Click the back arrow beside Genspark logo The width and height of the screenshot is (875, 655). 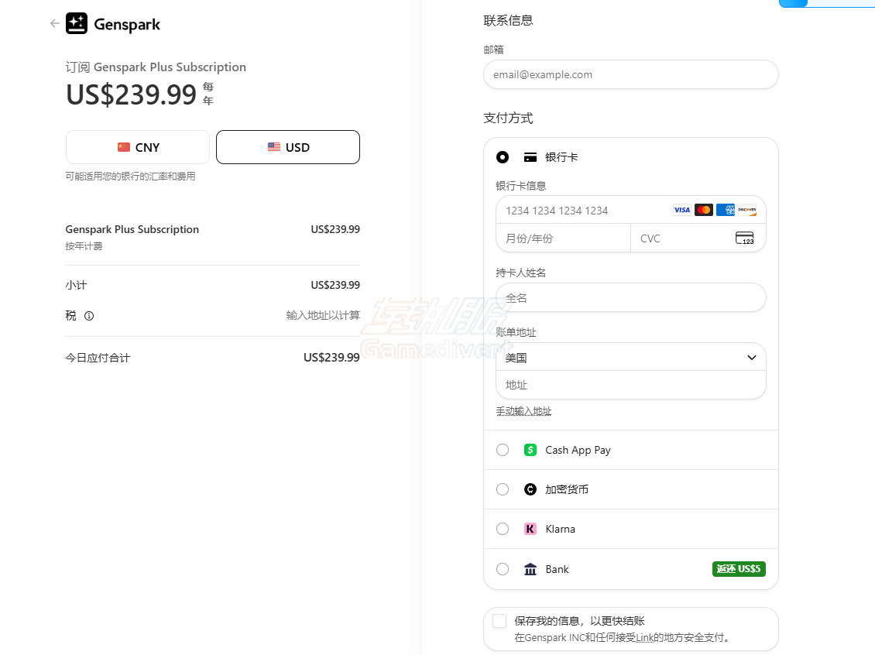[54, 24]
